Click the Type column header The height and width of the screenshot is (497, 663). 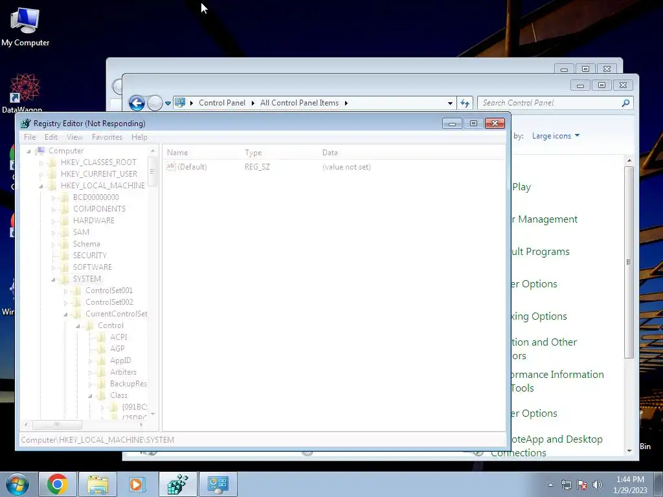[x=280, y=153]
